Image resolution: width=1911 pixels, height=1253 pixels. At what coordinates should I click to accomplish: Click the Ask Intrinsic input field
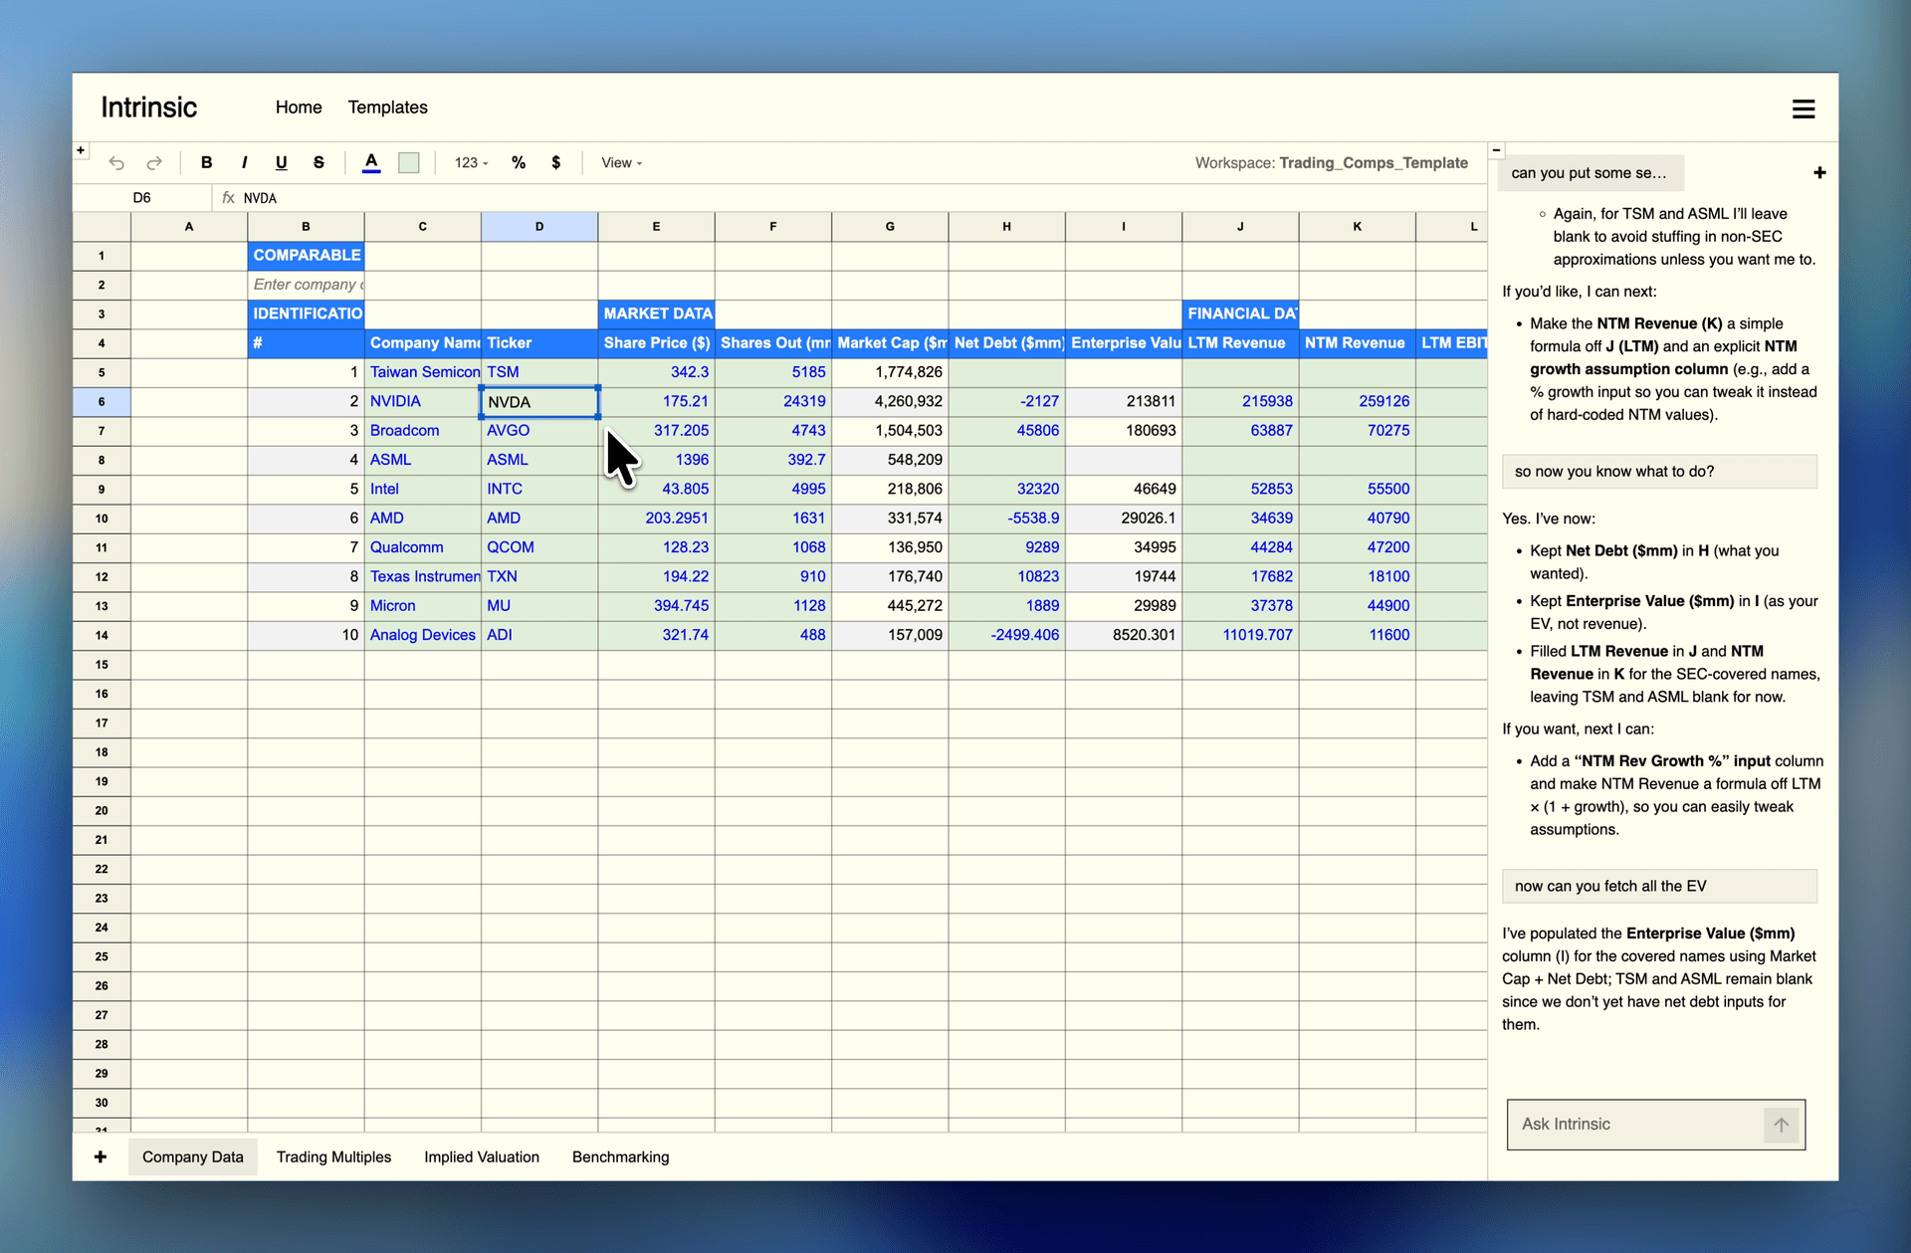coord(1632,1125)
